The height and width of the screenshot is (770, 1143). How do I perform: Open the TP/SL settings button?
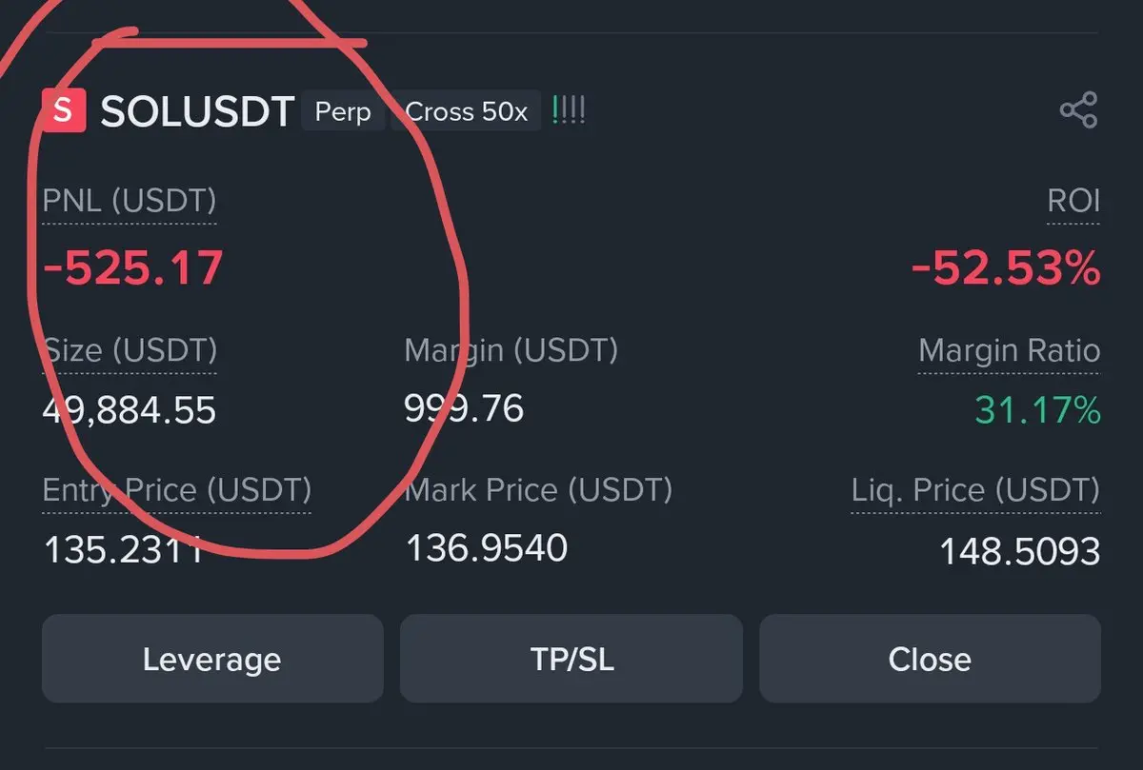tap(571, 659)
